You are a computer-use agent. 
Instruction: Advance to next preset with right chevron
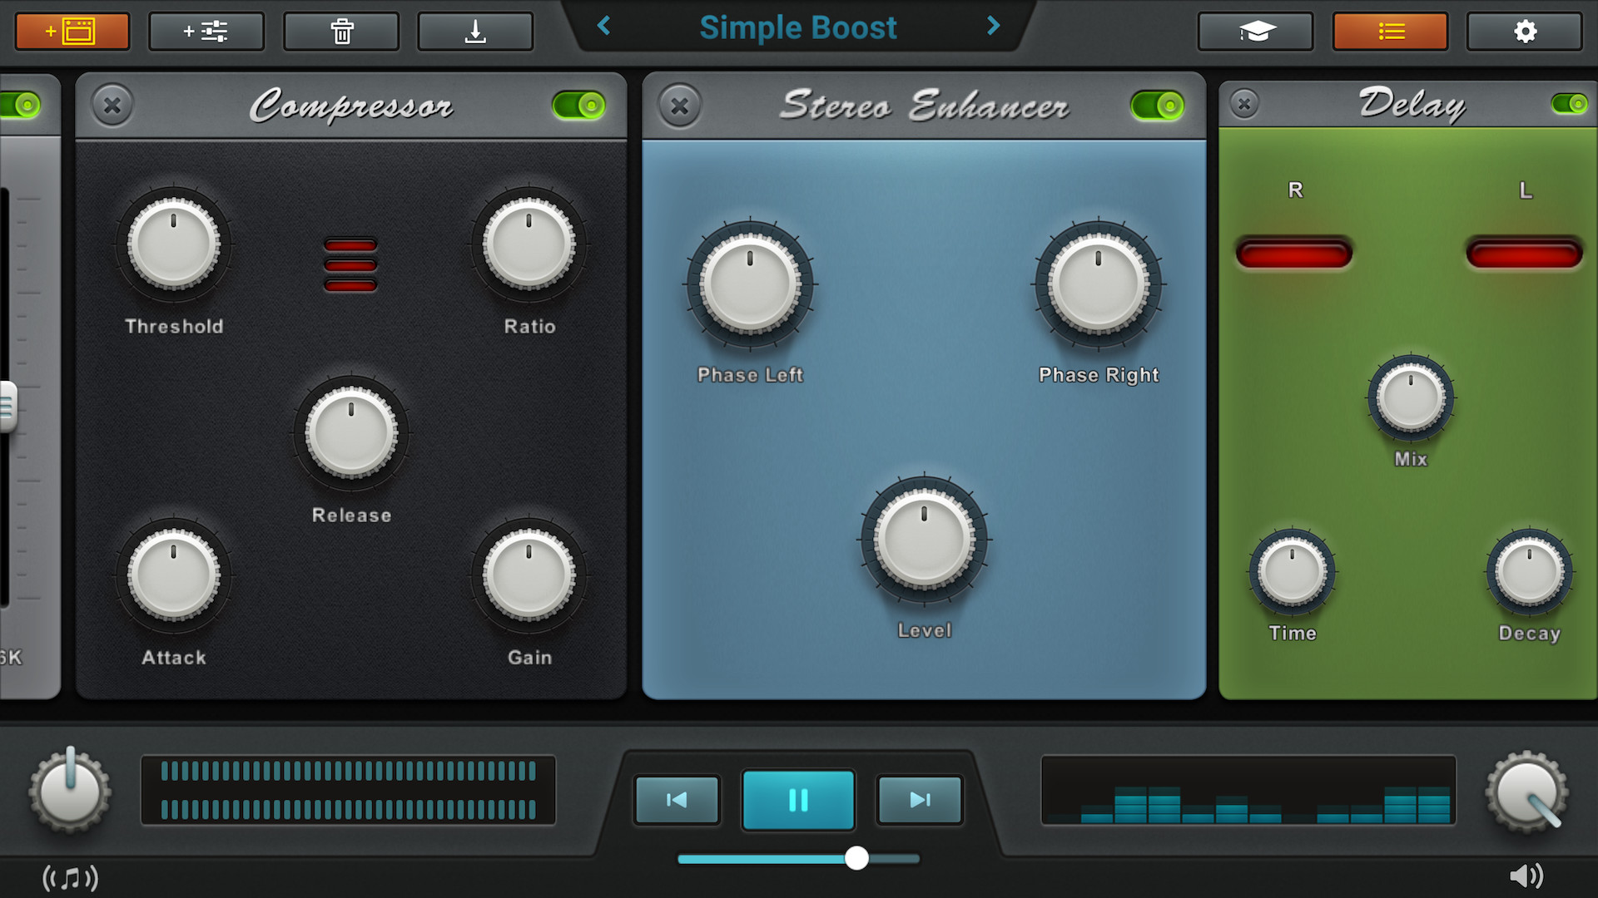[992, 27]
